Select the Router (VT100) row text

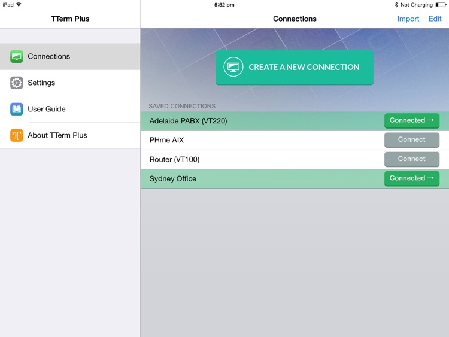coord(174,159)
